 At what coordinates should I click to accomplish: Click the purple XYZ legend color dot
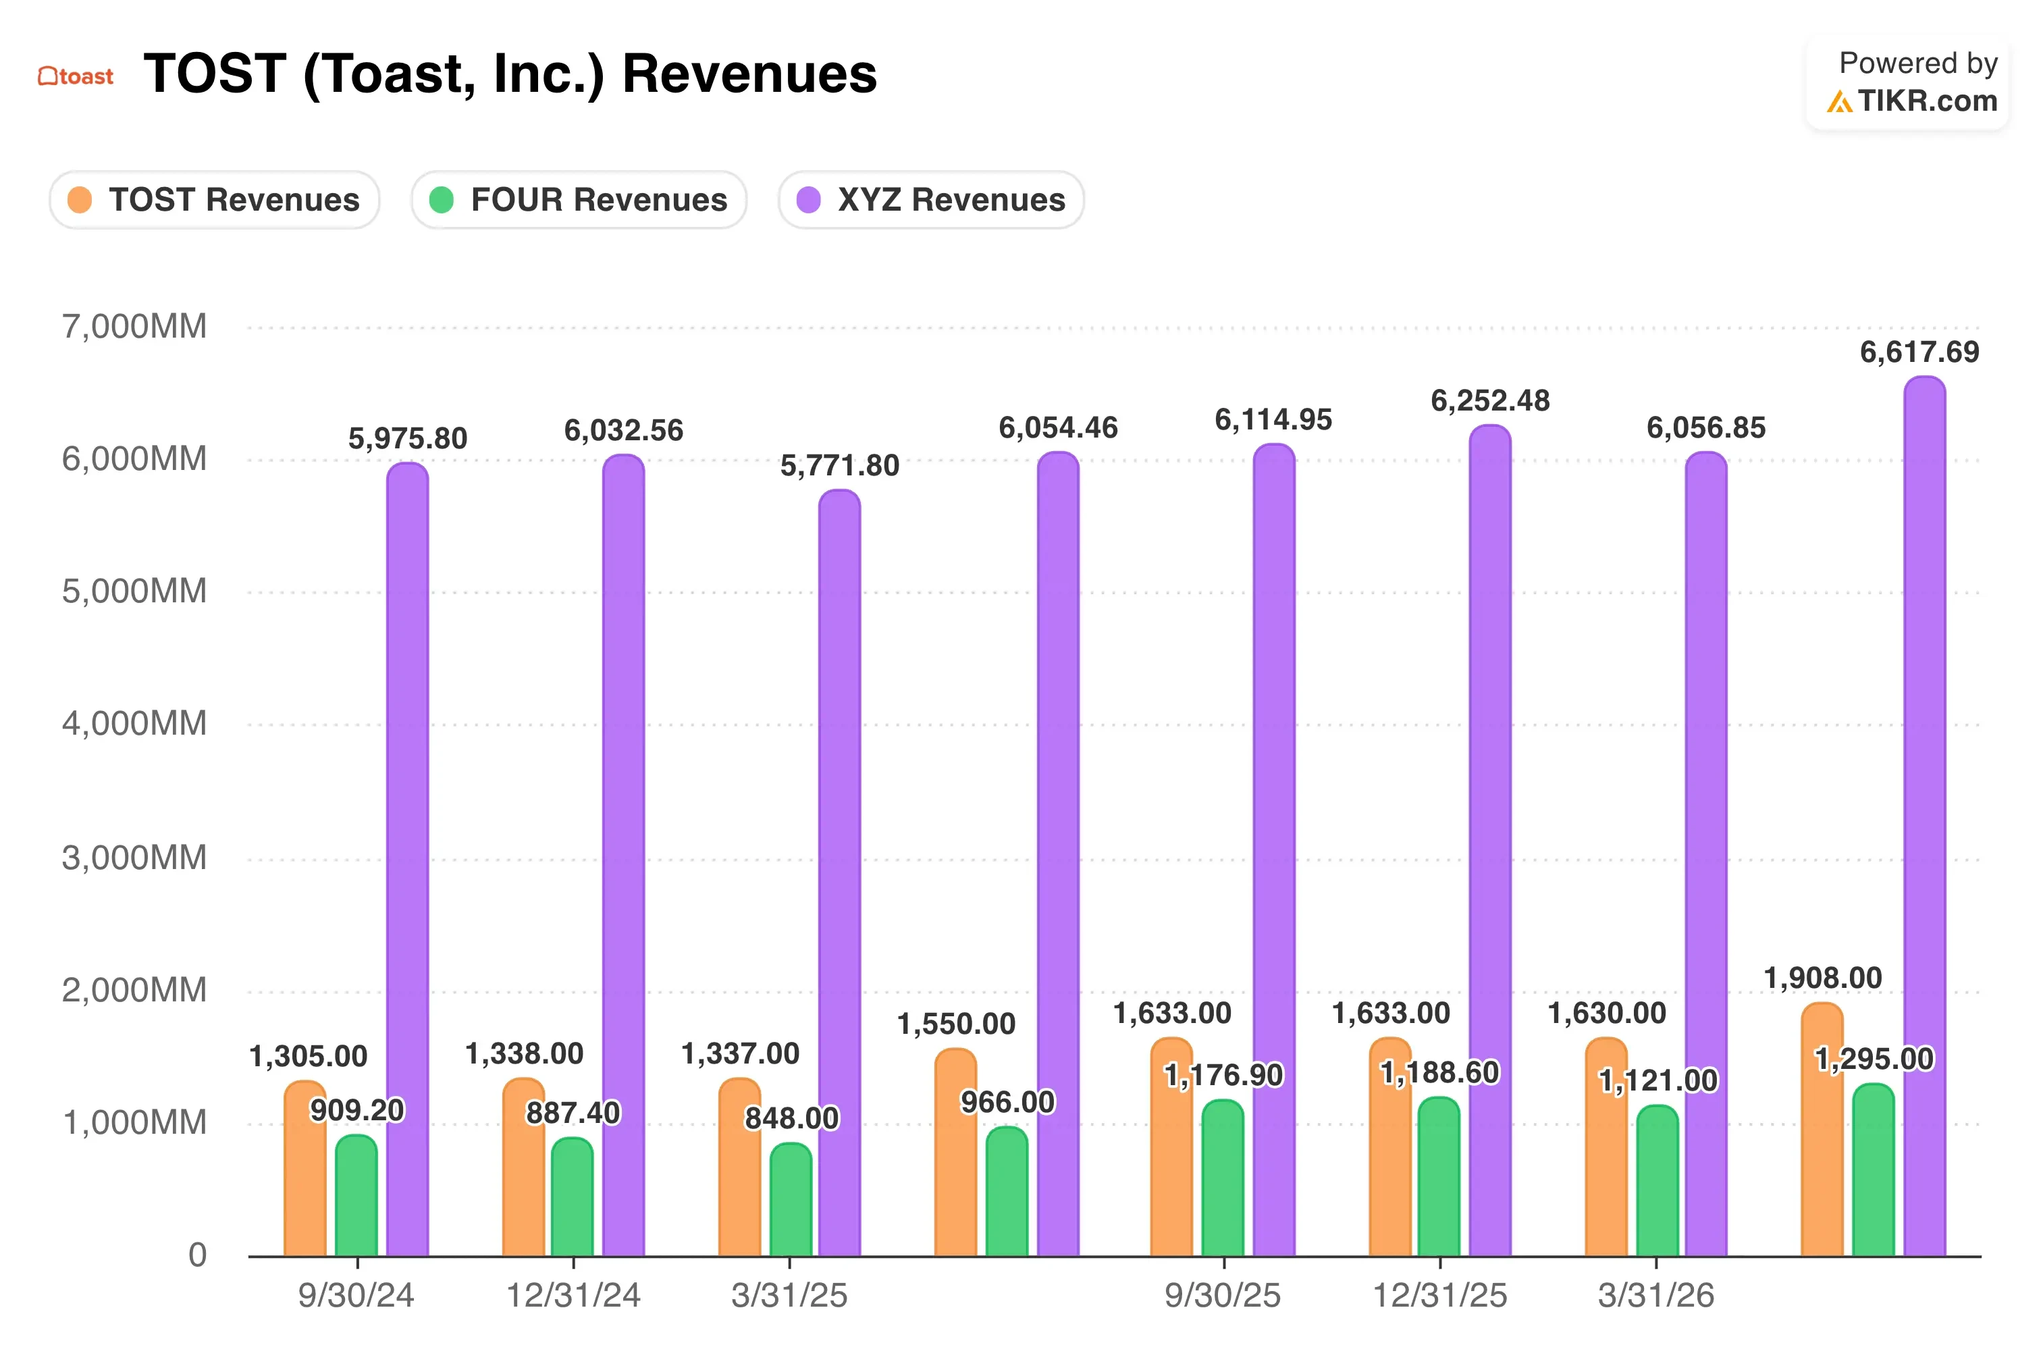point(808,200)
